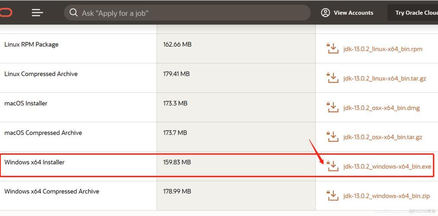Click the search magnifier icon
Viewport: 438px width, 216px height.
(x=73, y=13)
